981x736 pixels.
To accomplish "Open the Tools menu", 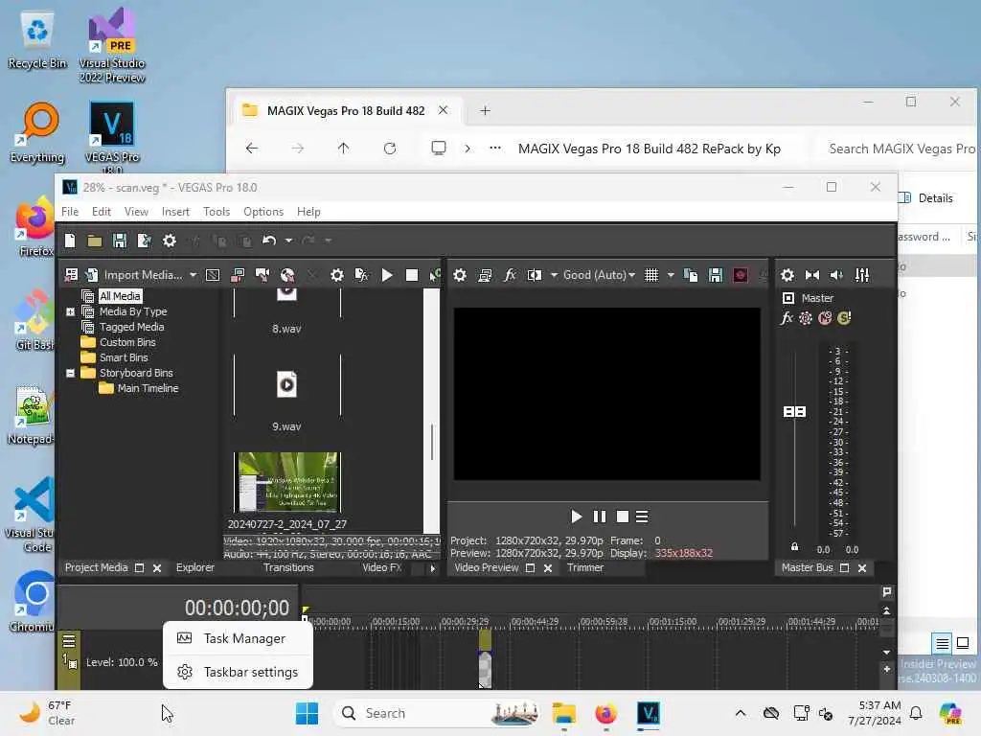I will click(217, 212).
